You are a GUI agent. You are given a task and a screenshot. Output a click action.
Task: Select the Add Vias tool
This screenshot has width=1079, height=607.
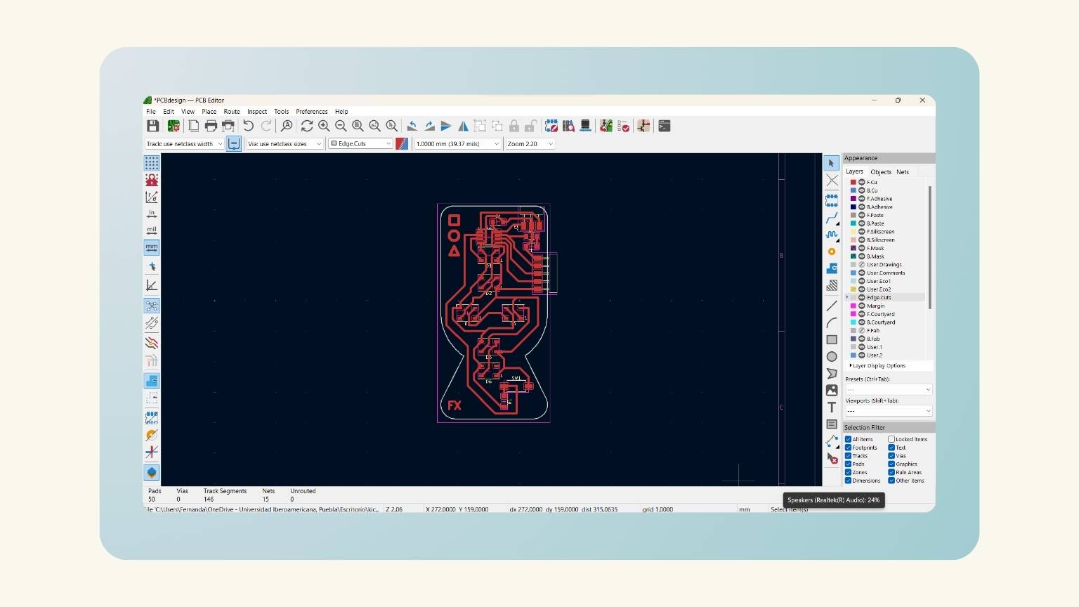pos(832,252)
